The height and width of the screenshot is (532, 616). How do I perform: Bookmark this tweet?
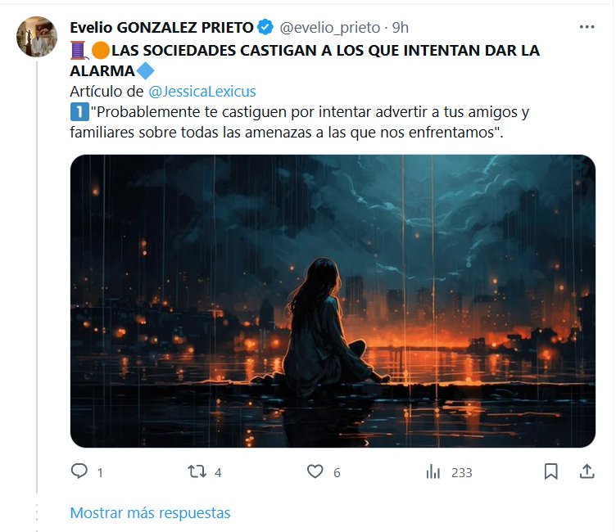tap(550, 471)
